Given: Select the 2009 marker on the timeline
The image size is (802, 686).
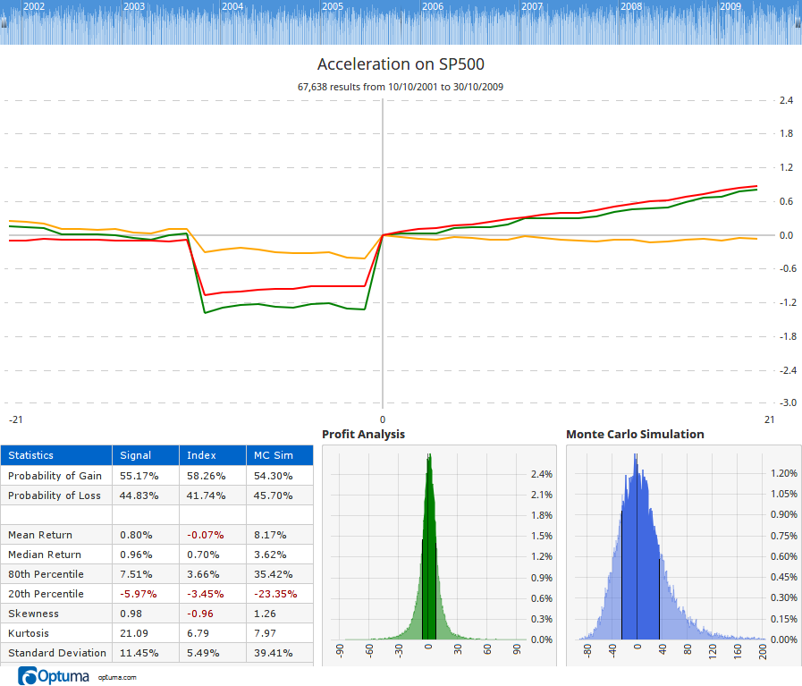Looking at the screenshot, I should (x=730, y=6).
